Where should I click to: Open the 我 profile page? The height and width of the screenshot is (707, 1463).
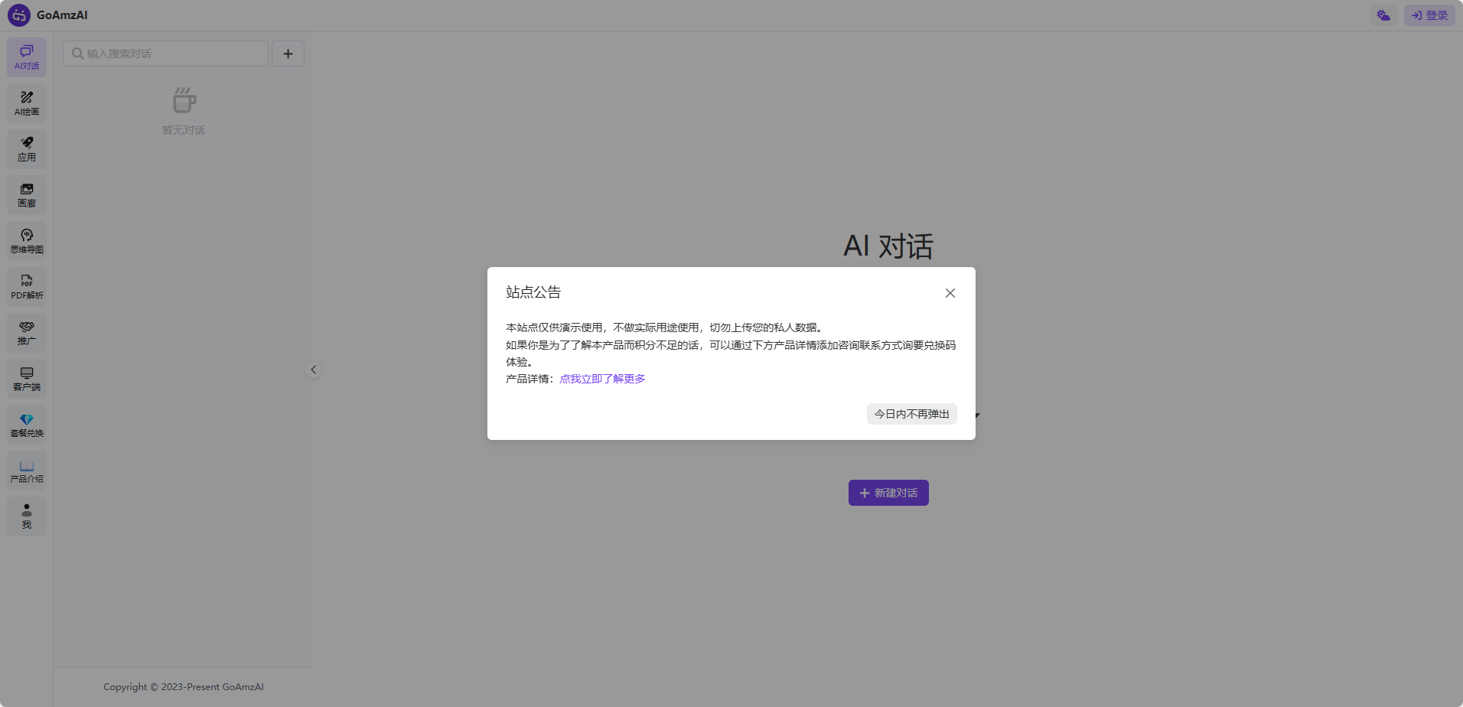point(27,516)
